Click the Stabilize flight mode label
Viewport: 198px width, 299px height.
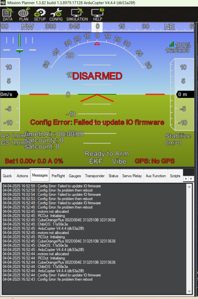tap(178, 136)
